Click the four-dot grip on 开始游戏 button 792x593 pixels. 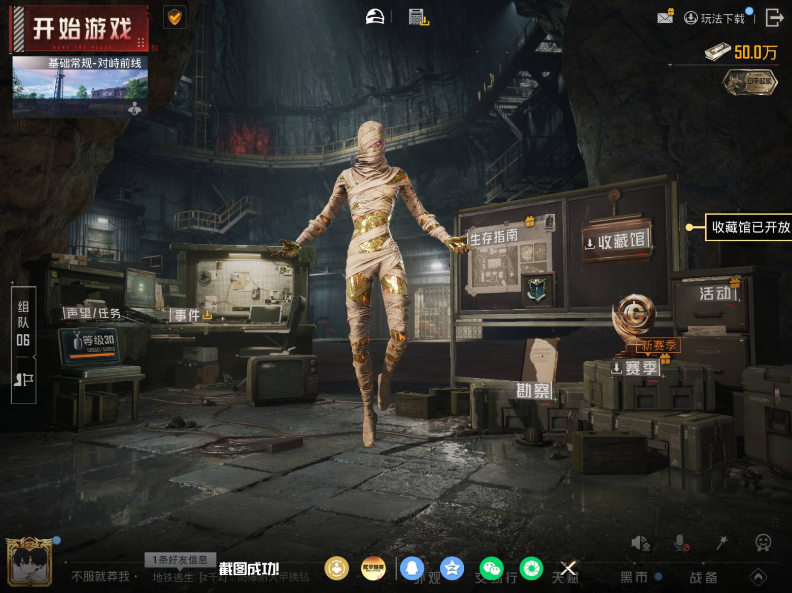click(141, 42)
